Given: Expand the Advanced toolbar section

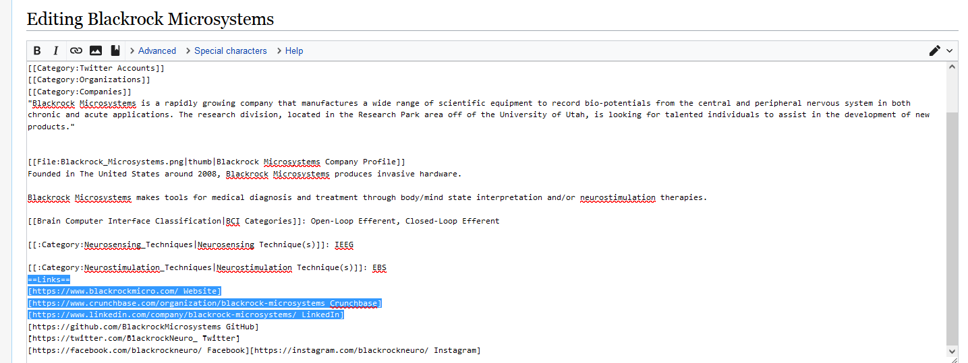Looking at the screenshot, I should (152, 51).
